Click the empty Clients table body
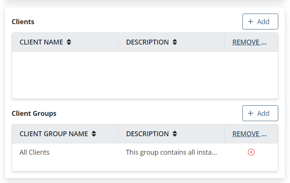 [x=145, y=75]
